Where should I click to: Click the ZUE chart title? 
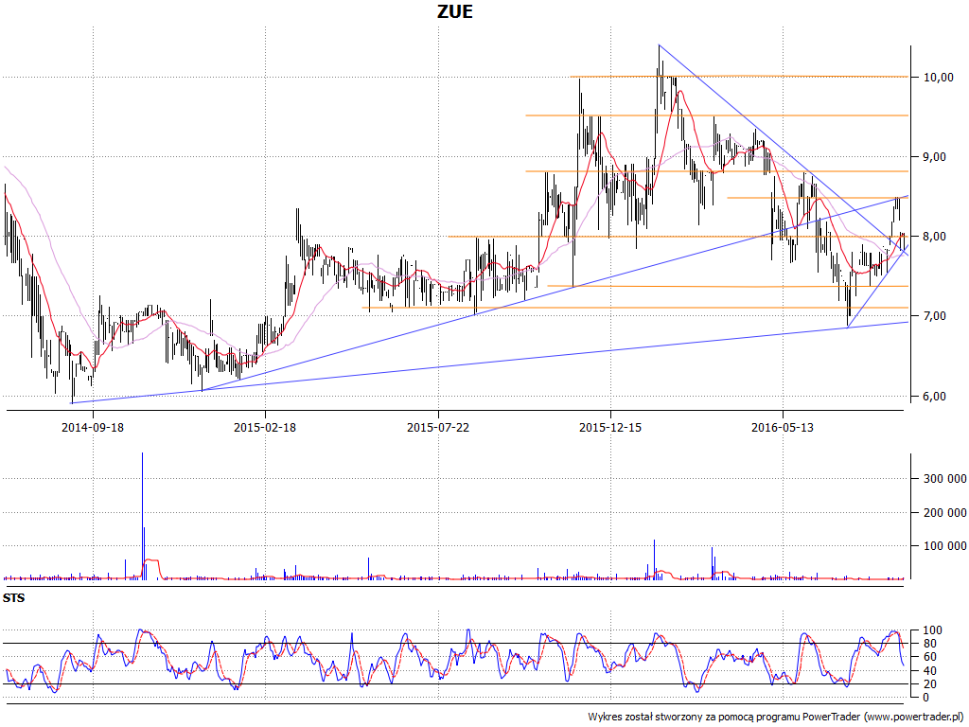455,11
